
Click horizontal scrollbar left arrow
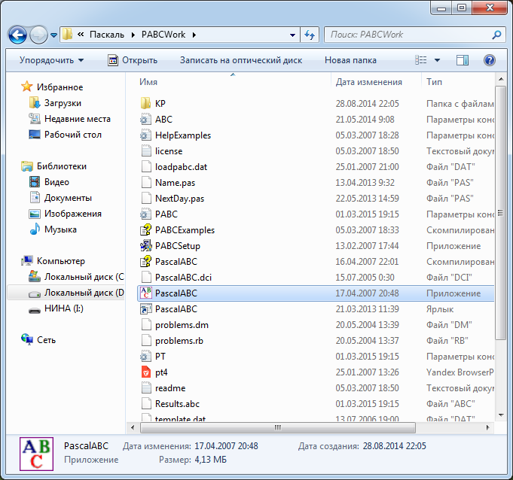[133, 427]
